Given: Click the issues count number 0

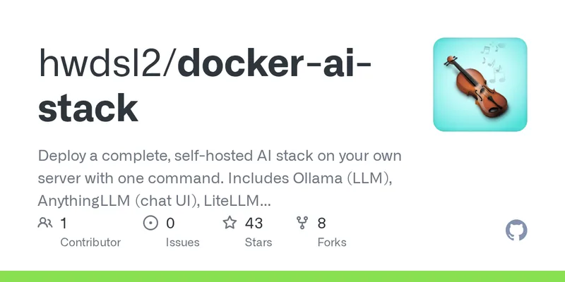Looking at the screenshot, I should click(x=170, y=223).
